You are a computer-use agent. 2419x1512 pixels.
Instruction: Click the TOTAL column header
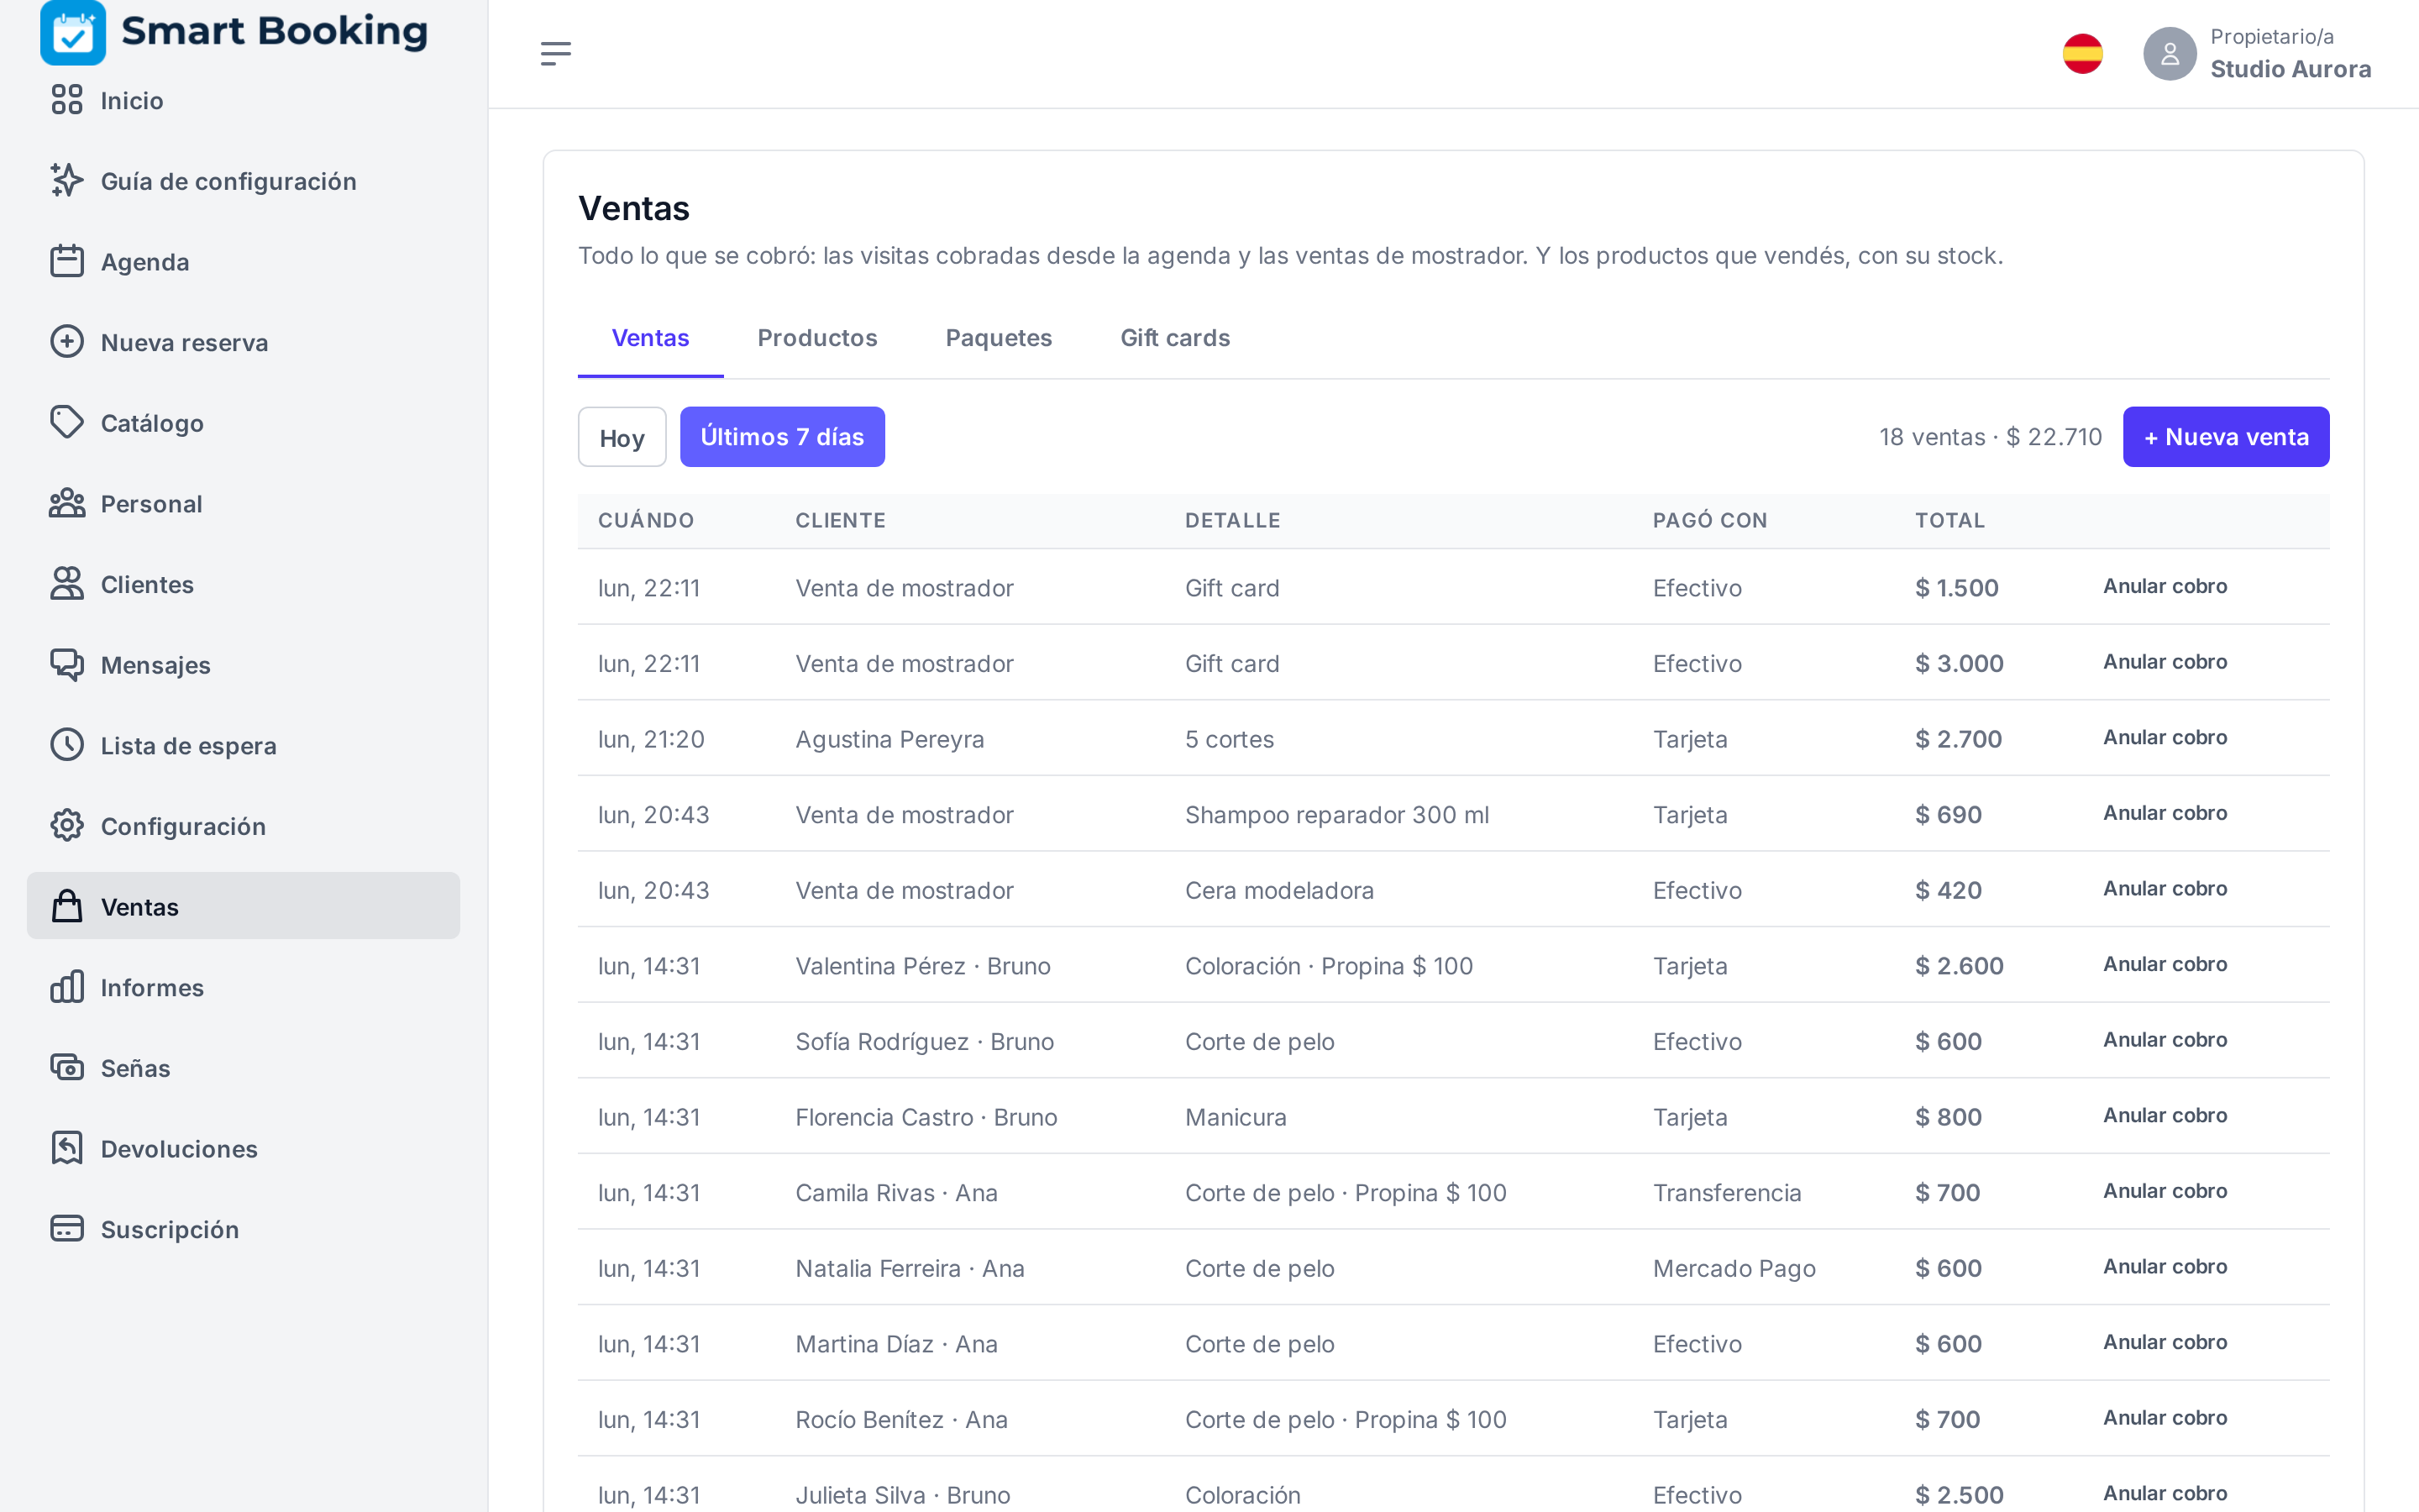point(1949,520)
